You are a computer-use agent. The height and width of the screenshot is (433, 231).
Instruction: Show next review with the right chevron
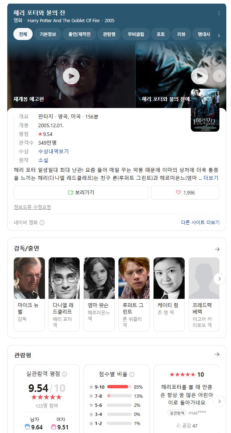coord(219,401)
